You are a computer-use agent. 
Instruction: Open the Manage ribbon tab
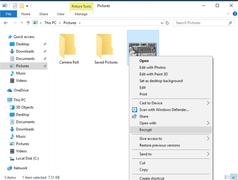pos(81,14)
